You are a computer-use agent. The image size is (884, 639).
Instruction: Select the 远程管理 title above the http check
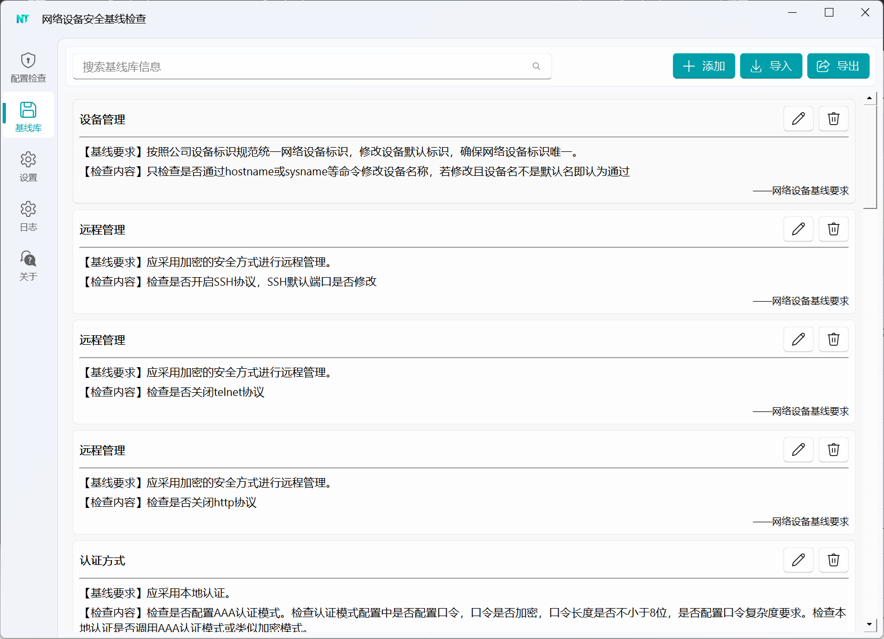pos(102,450)
